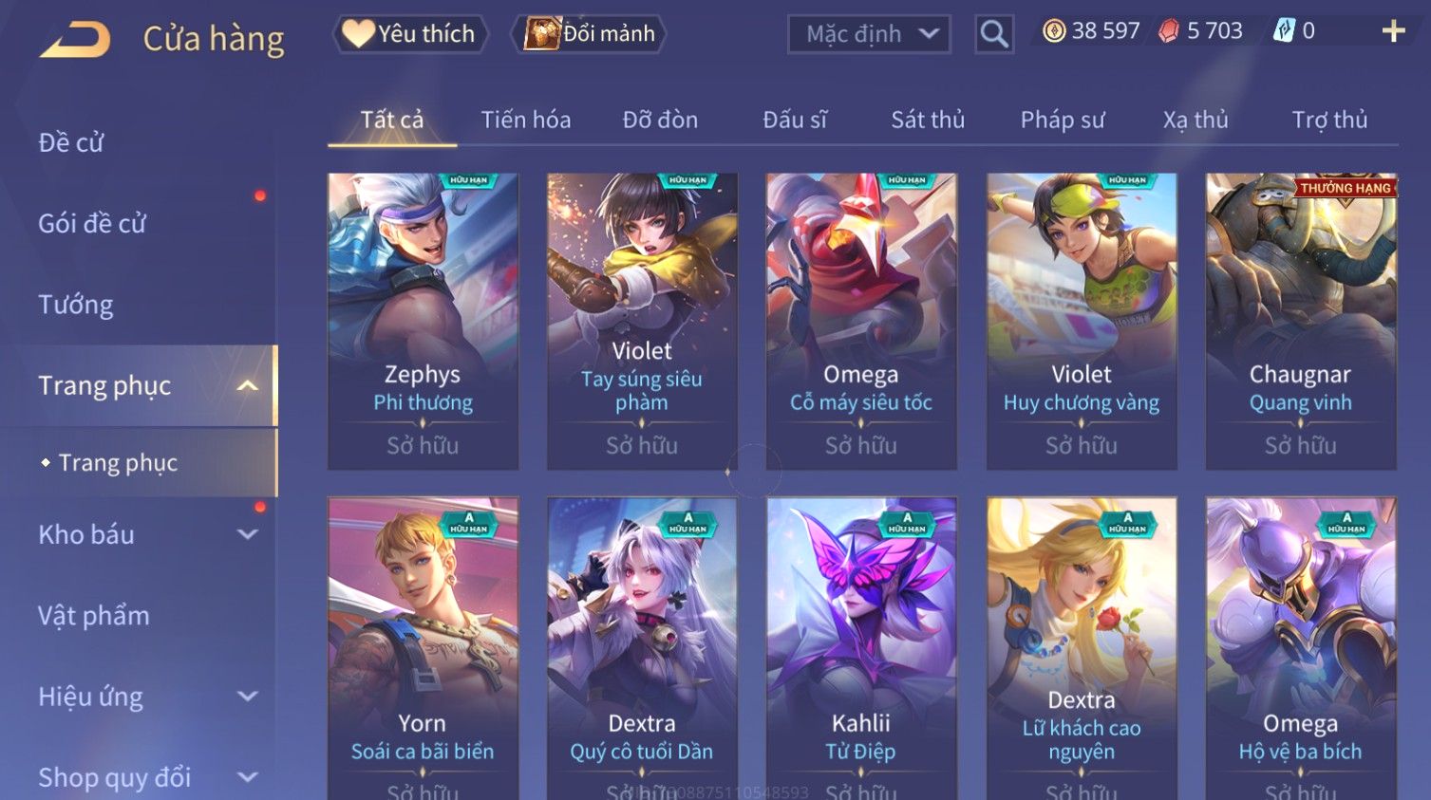Viewport: 1431px width, 800px height.
Task: Tap the red ruby currency icon
Action: click(x=1169, y=31)
